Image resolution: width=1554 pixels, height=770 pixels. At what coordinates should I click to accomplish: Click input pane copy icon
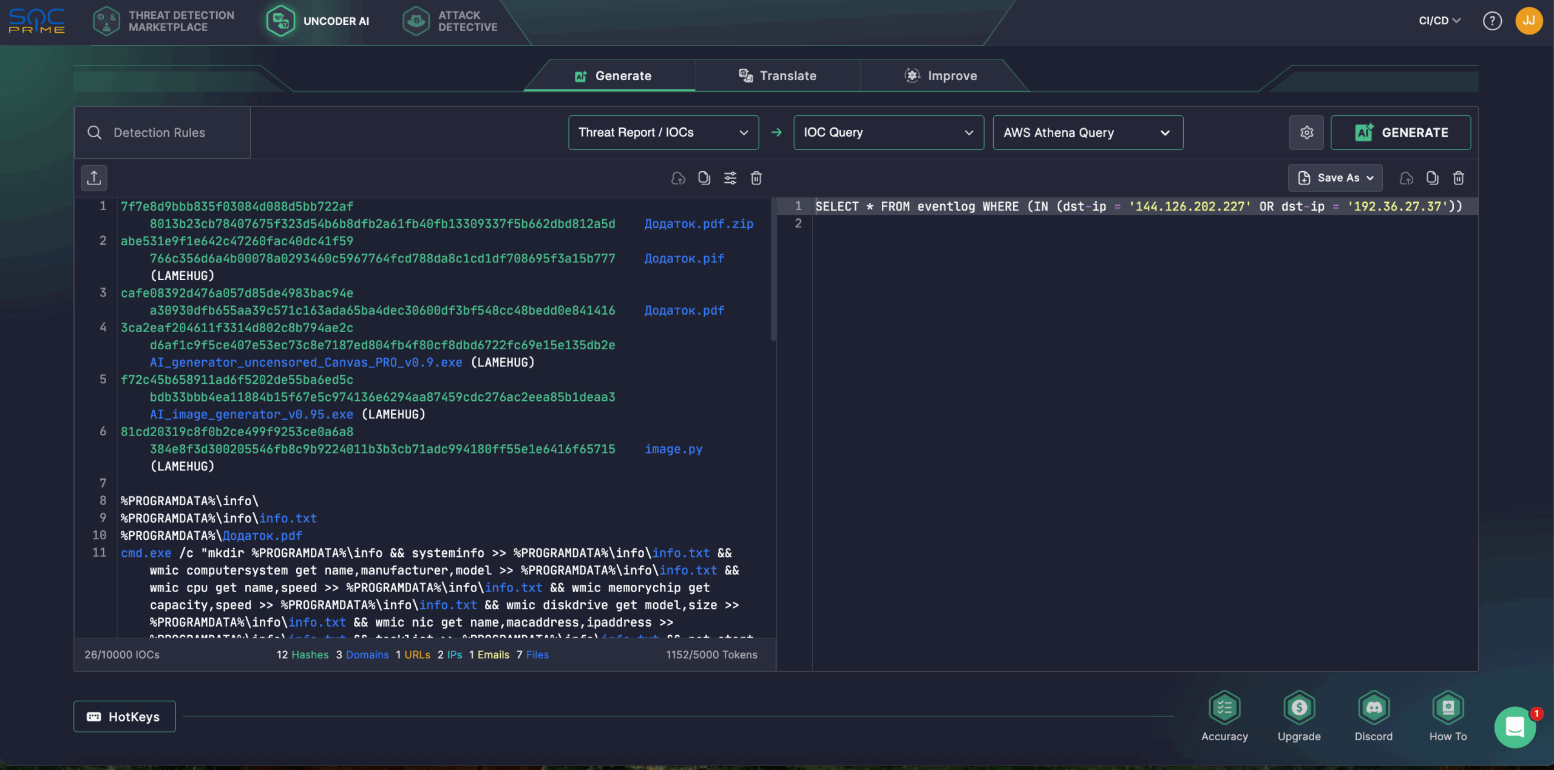[704, 178]
